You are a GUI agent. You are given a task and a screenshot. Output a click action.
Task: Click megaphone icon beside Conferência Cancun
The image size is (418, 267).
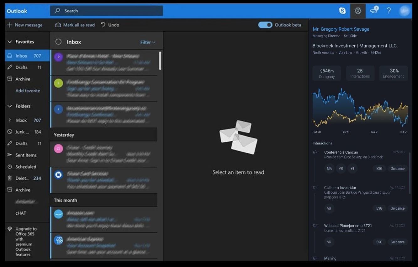pos(315,152)
